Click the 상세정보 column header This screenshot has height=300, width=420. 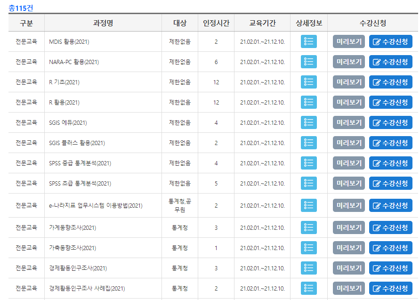coord(309,23)
